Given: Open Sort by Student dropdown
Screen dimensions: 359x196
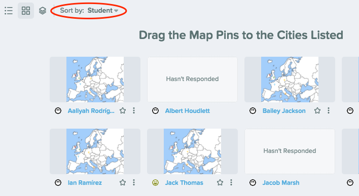Looking at the screenshot, I should pos(89,11).
